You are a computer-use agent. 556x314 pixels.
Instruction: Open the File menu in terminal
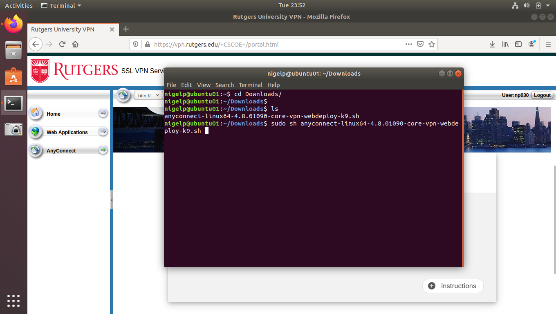(171, 85)
